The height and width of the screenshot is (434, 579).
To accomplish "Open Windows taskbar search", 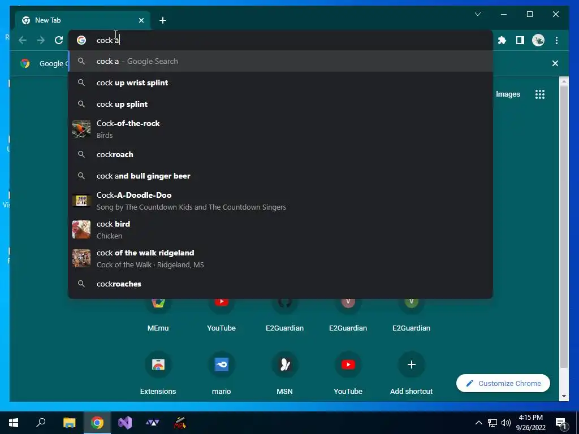I will (x=41, y=423).
